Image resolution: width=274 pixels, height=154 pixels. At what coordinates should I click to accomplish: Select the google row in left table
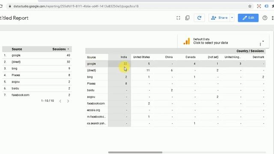point(37,55)
